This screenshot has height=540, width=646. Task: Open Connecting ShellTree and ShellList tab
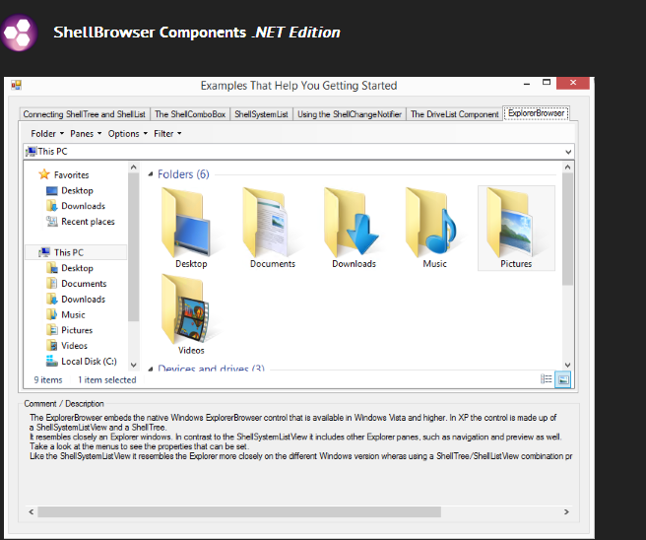click(84, 114)
